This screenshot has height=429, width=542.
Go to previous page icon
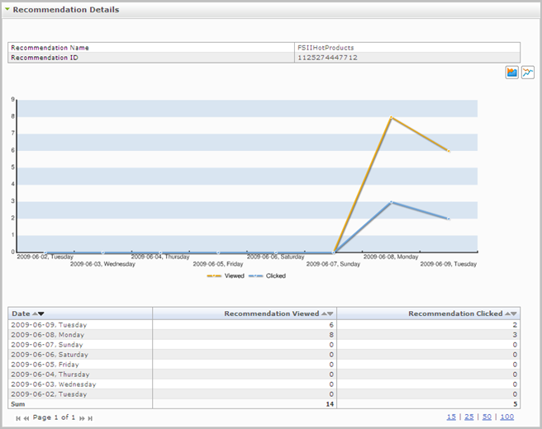click(26, 418)
